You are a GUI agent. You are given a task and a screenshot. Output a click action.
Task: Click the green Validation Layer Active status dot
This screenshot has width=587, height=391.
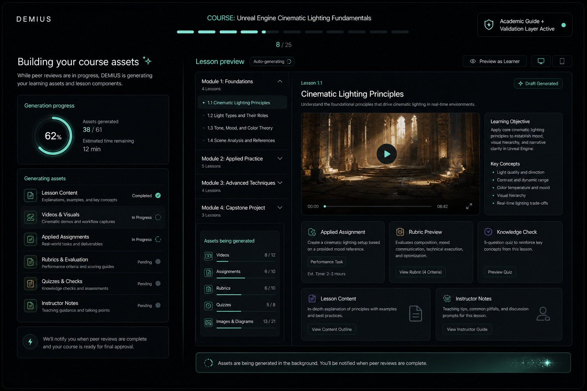coord(563,25)
